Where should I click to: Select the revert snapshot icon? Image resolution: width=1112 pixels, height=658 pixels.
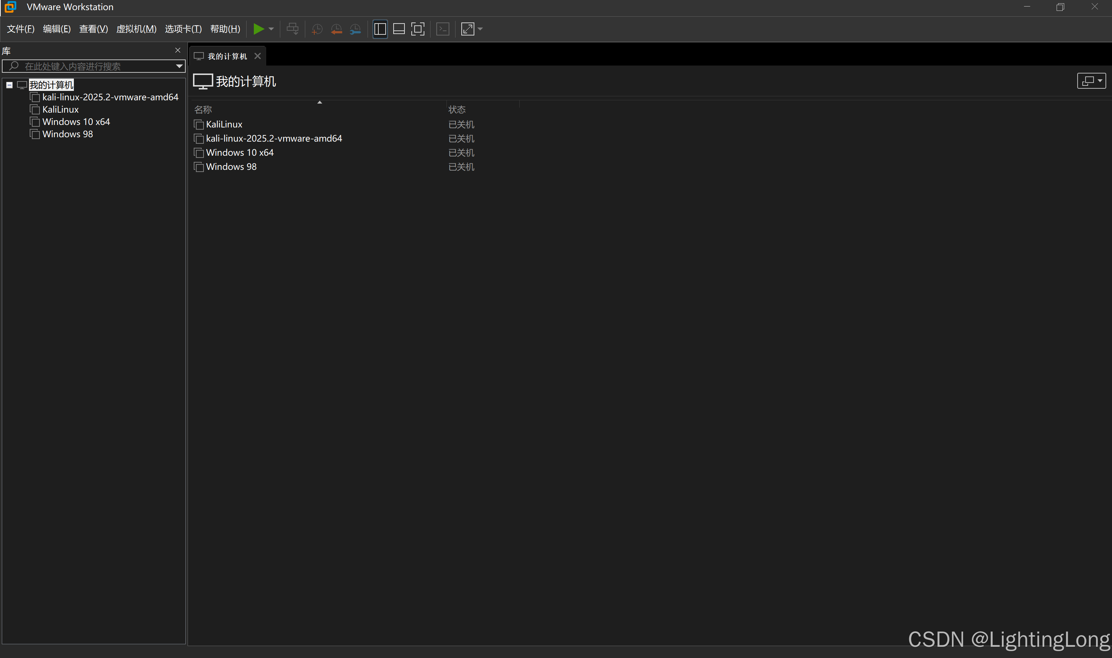[336, 29]
